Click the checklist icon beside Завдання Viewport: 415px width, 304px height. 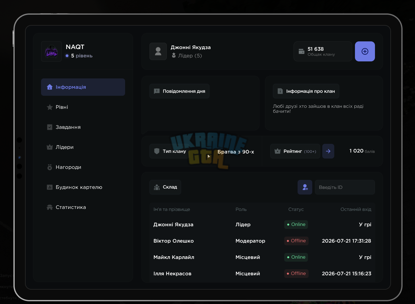(50, 127)
